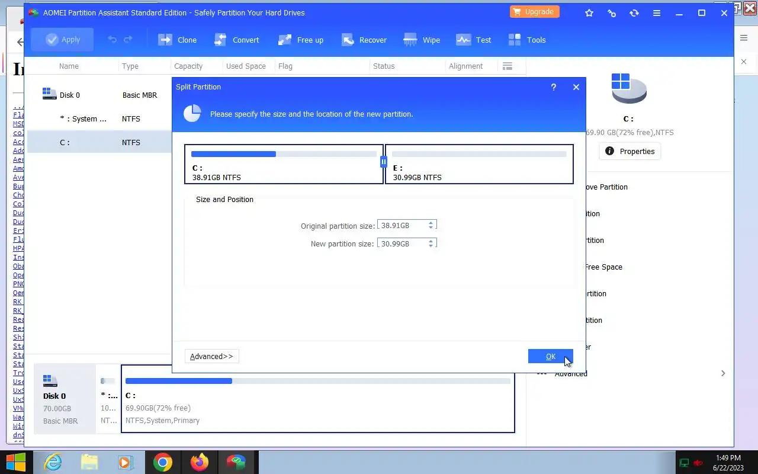This screenshot has width=758, height=474.
Task: Click the partition divider slider handle
Action: click(384, 161)
